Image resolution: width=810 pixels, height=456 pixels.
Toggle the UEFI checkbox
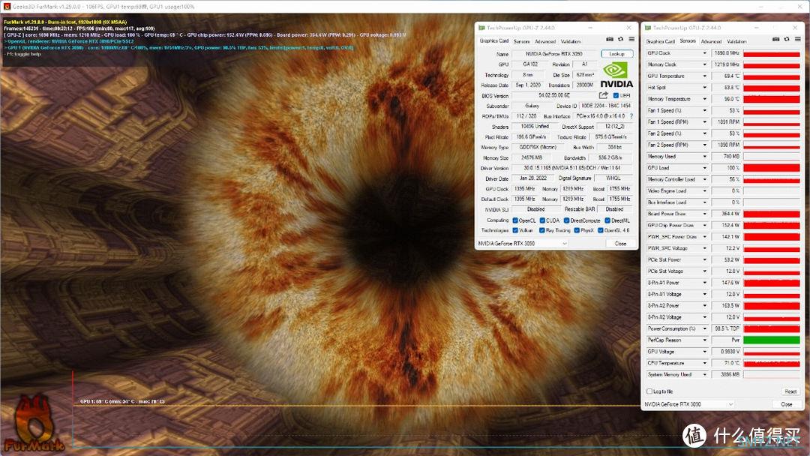(x=616, y=95)
